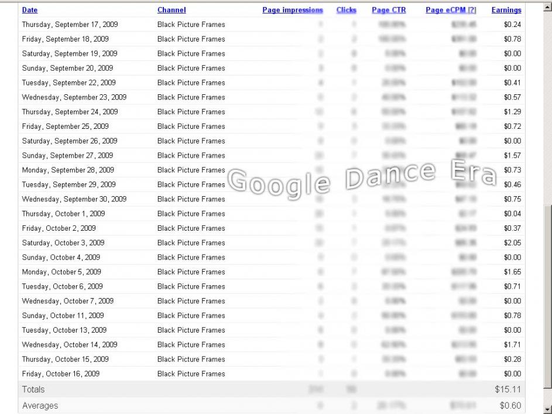Click Black Picture Frames for September 17

coord(191,24)
